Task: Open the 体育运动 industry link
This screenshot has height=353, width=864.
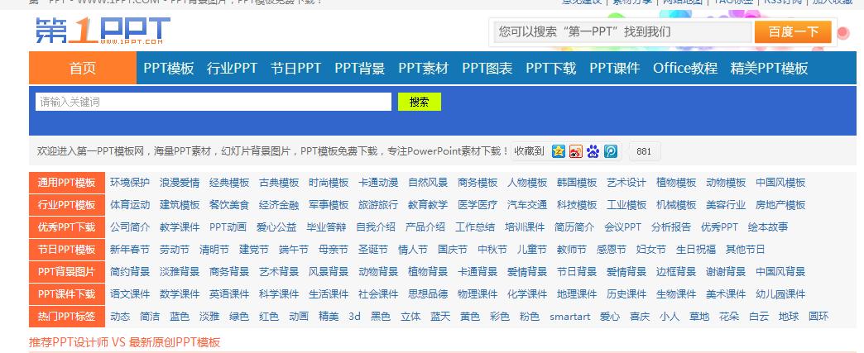Action: point(130,205)
